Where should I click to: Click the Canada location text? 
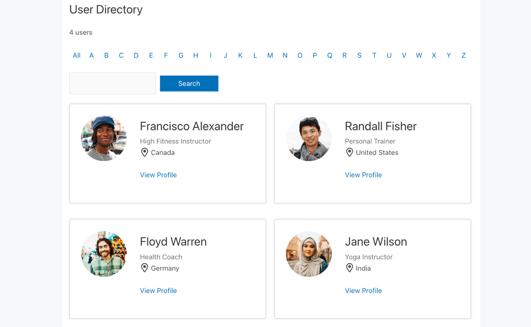[x=163, y=153]
